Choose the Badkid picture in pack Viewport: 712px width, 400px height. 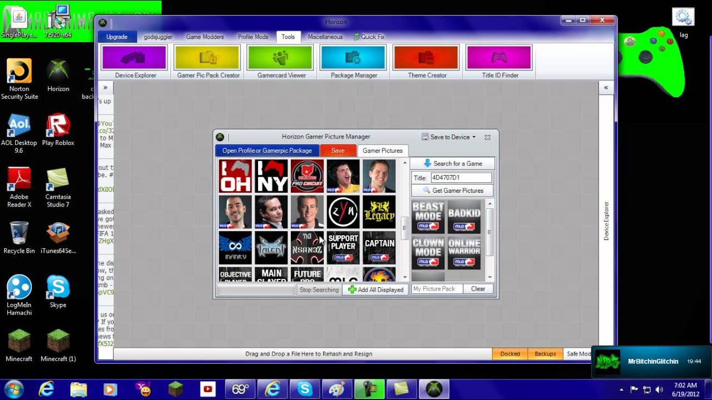pyautogui.click(x=464, y=217)
